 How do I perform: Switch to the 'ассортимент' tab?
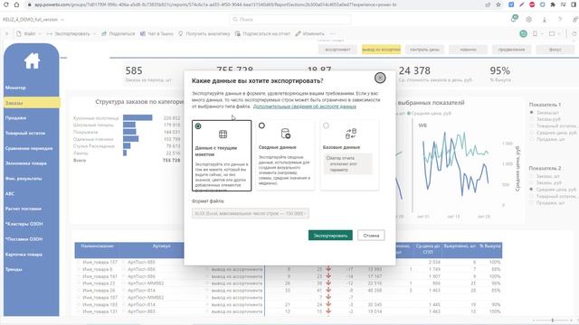click(x=337, y=50)
